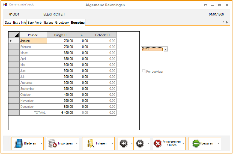Viewport: 233px width, 154px height.
Task: Click the Periode column header
Action: [33, 35]
